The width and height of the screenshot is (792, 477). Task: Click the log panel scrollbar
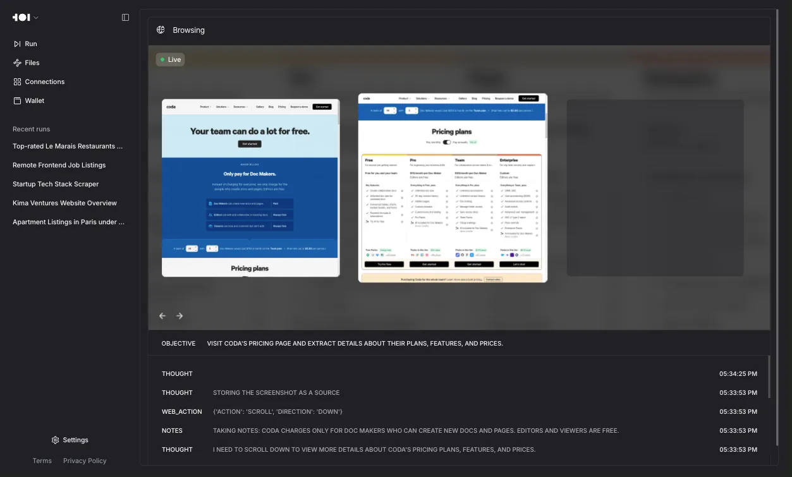[x=769, y=377]
